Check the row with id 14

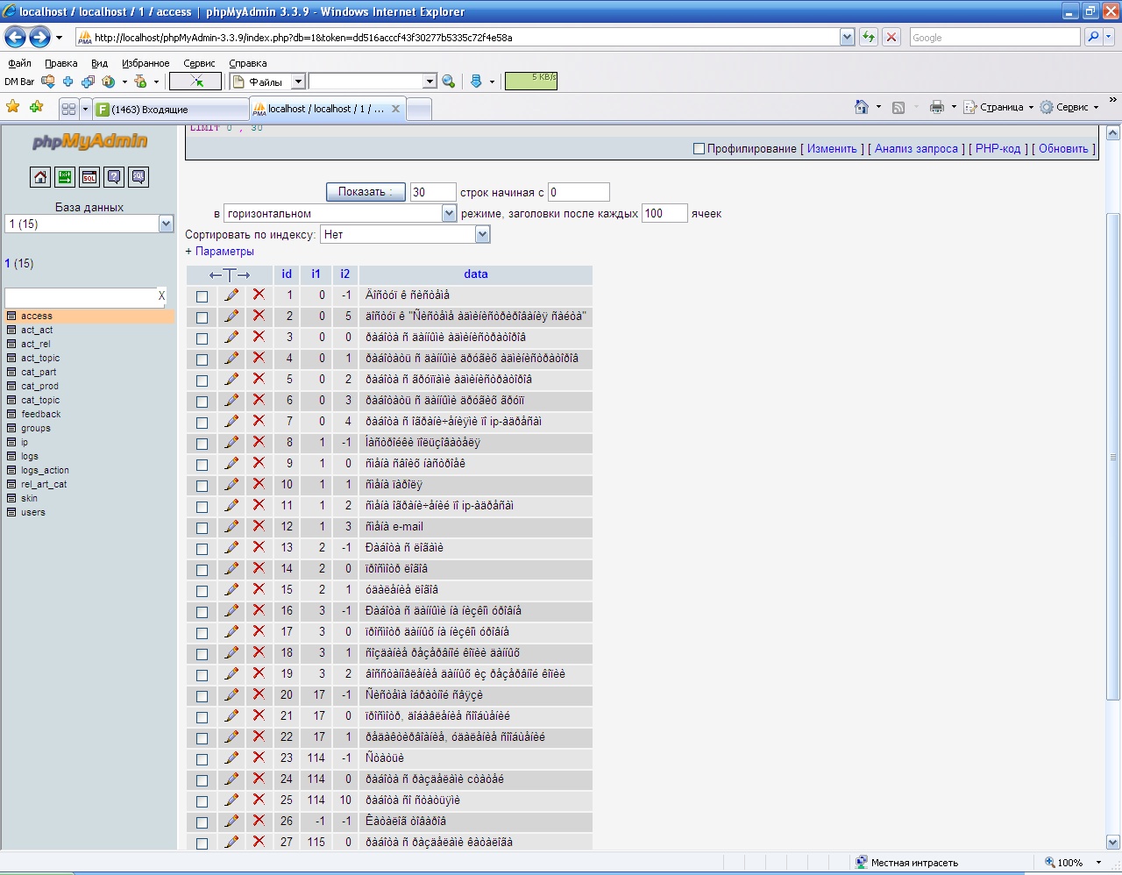tap(202, 570)
